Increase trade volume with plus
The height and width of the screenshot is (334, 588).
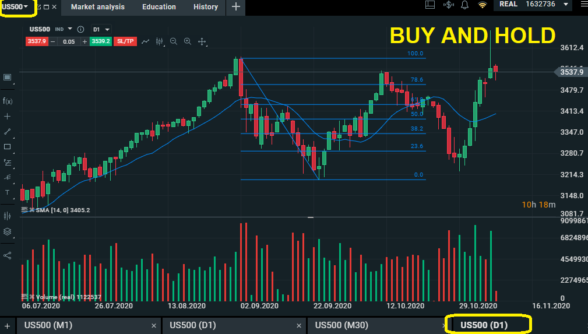pos(84,41)
